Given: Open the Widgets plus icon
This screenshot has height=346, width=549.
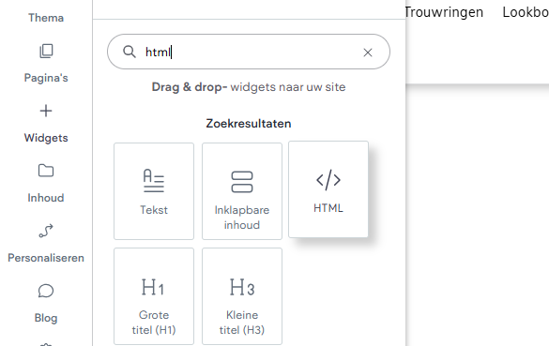Looking at the screenshot, I should click(46, 111).
